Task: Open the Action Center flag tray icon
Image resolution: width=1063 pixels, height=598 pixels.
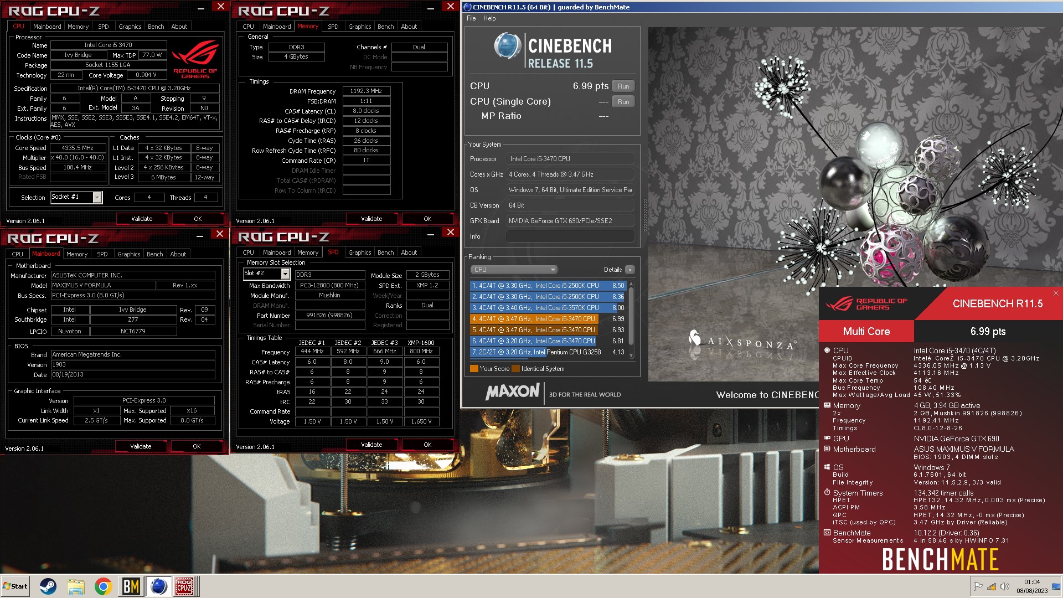Action: [978, 586]
